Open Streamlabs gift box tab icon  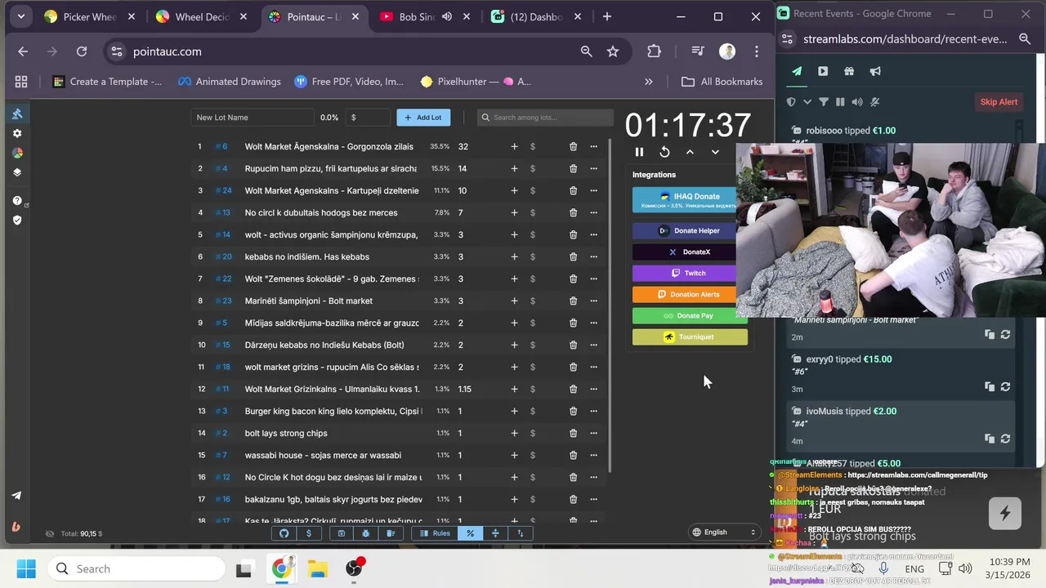[849, 71]
